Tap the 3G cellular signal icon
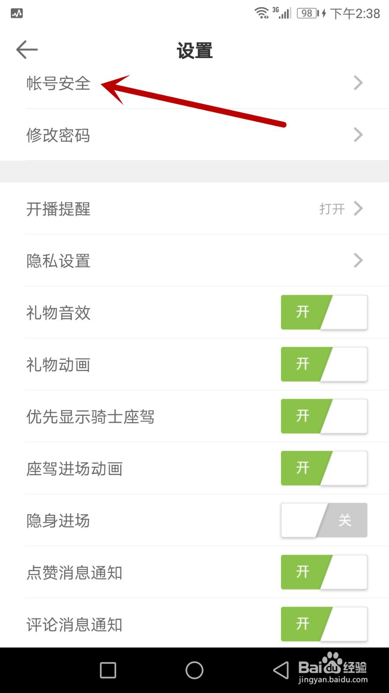The height and width of the screenshot is (693, 389). coord(282,13)
